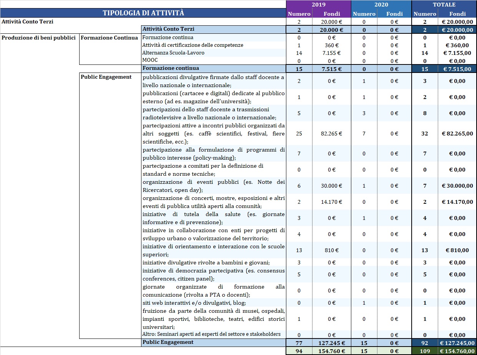Select the trasmissioni radiotelevisive row label
Screen dimensions: 477x355
point(213,113)
